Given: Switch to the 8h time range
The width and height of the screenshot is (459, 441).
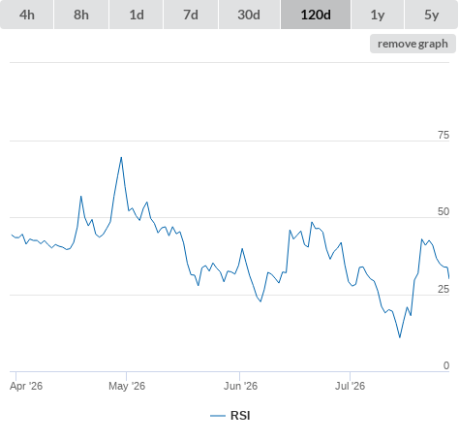Looking at the screenshot, I should click(x=81, y=15).
